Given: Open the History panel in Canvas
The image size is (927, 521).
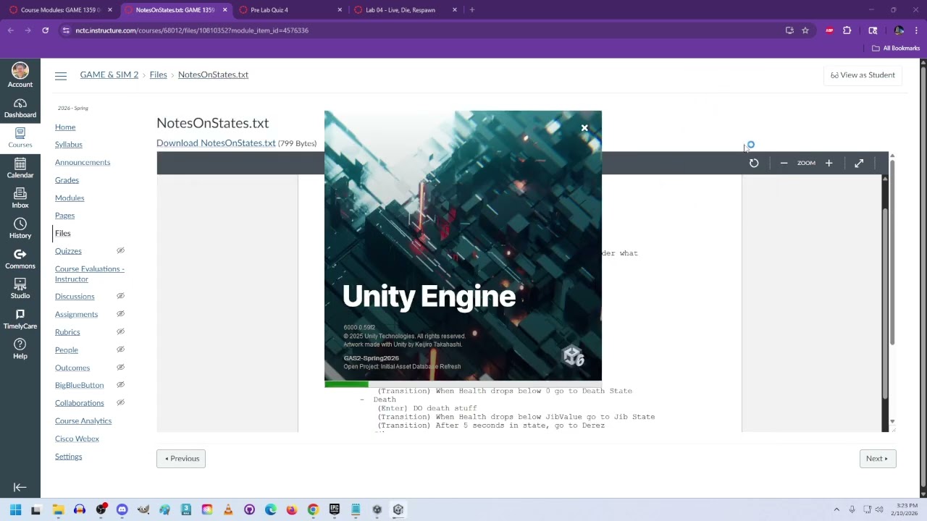Looking at the screenshot, I should coord(20,229).
